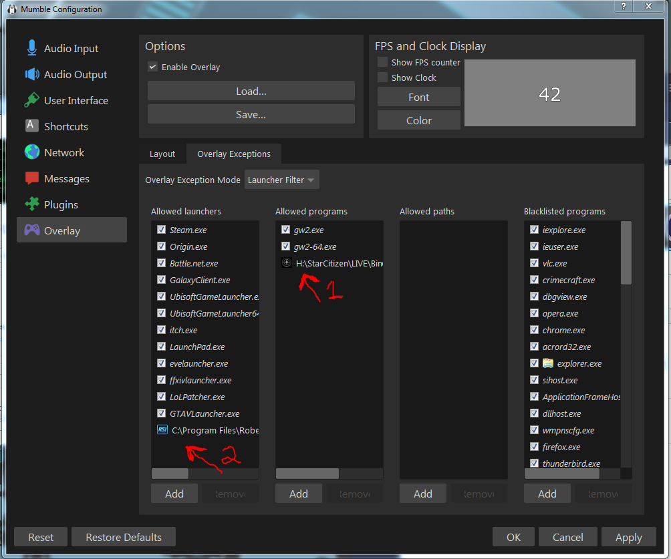
Task: Disable the Enable Overlay checkbox
Action: click(x=153, y=67)
